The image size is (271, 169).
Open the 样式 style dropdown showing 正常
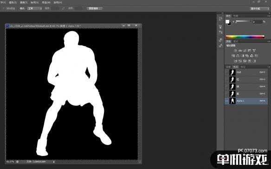34,8
